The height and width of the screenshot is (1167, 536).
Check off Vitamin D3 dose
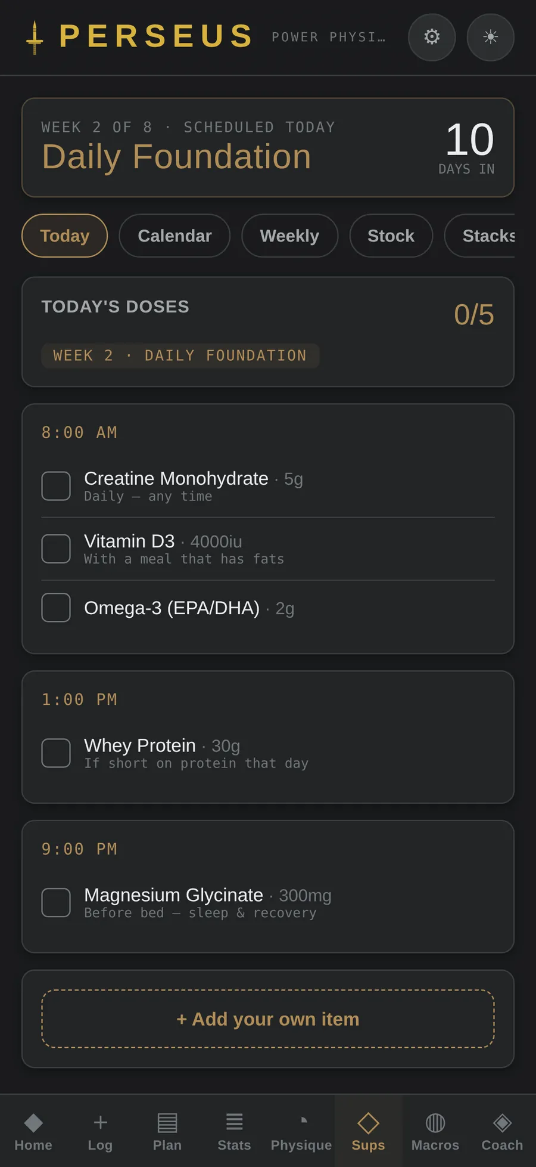56,549
